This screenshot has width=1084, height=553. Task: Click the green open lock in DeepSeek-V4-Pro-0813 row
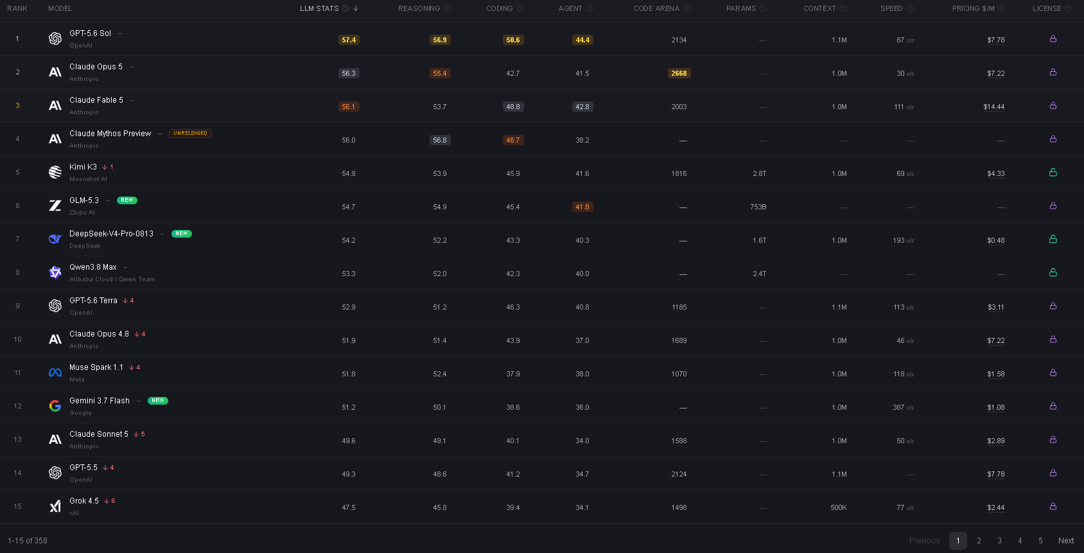[x=1053, y=239]
